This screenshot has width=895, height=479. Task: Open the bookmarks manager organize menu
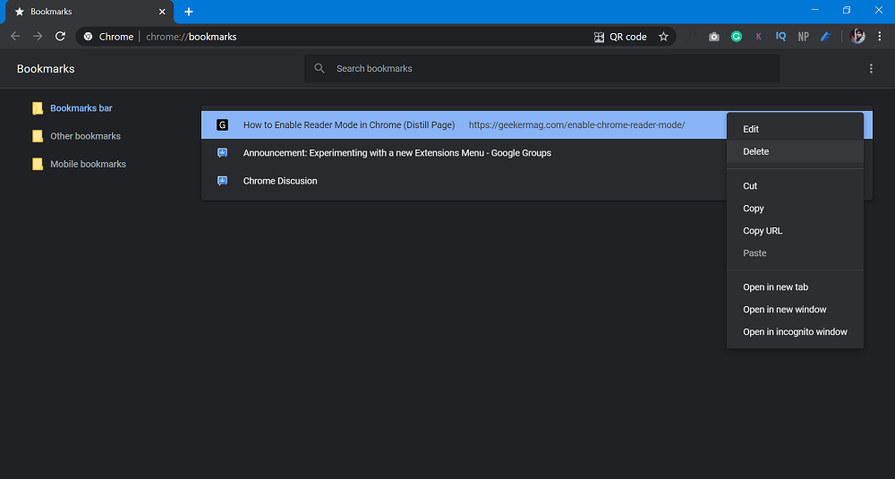click(871, 69)
